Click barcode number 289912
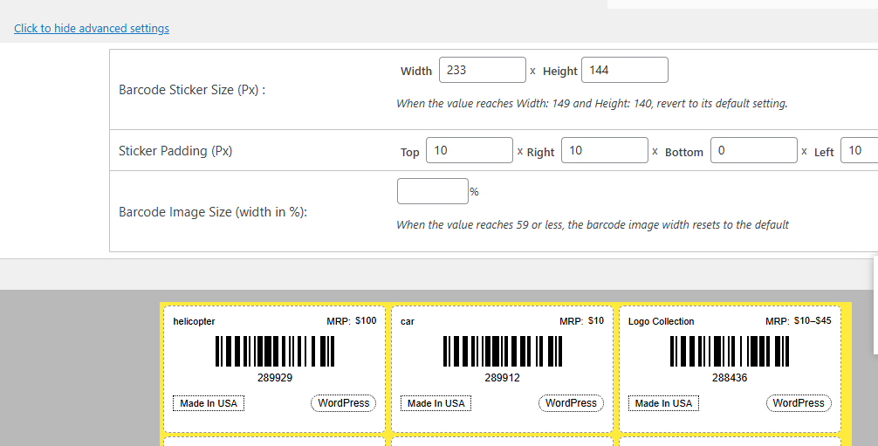Screen dimensions: 878x446 pyautogui.click(x=502, y=378)
